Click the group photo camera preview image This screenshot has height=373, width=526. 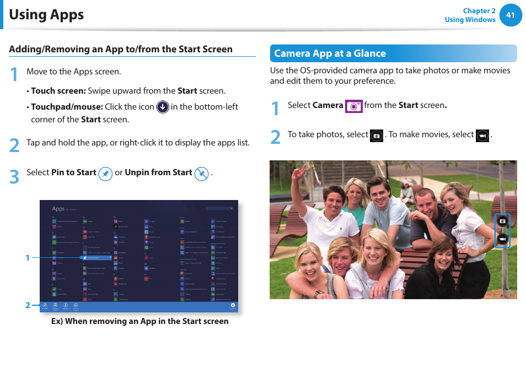tap(393, 230)
